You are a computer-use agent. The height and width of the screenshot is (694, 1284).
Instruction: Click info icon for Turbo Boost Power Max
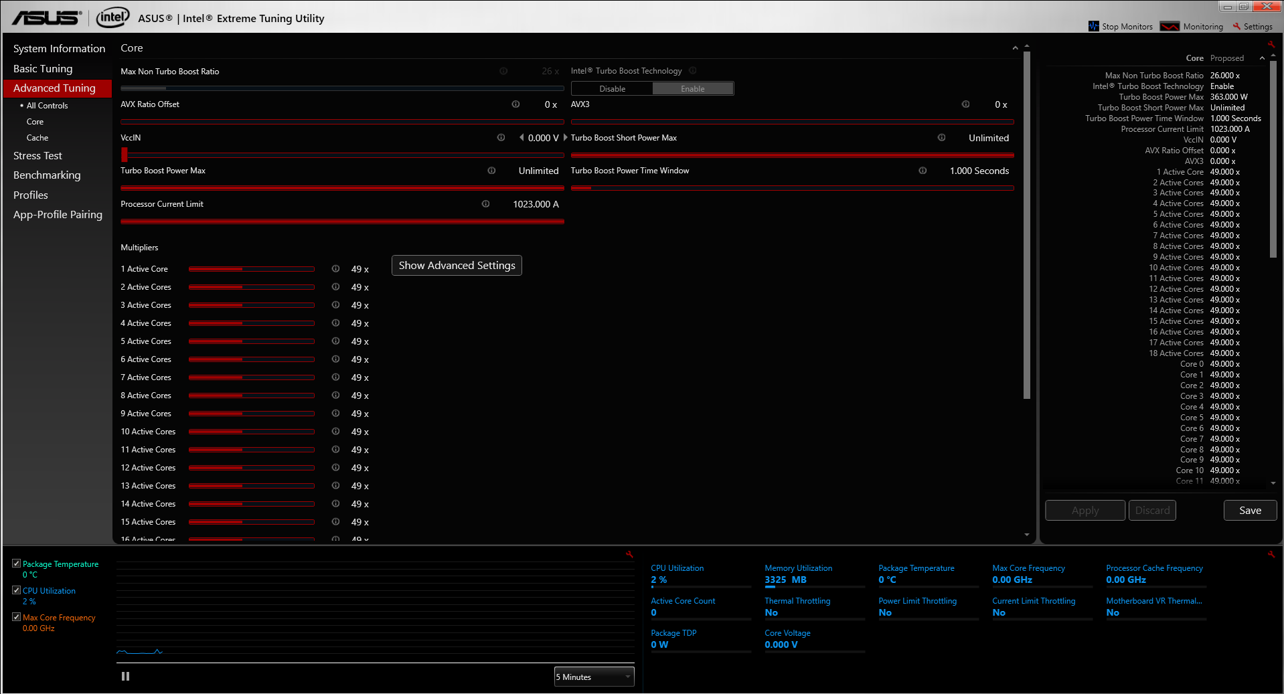coord(491,171)
